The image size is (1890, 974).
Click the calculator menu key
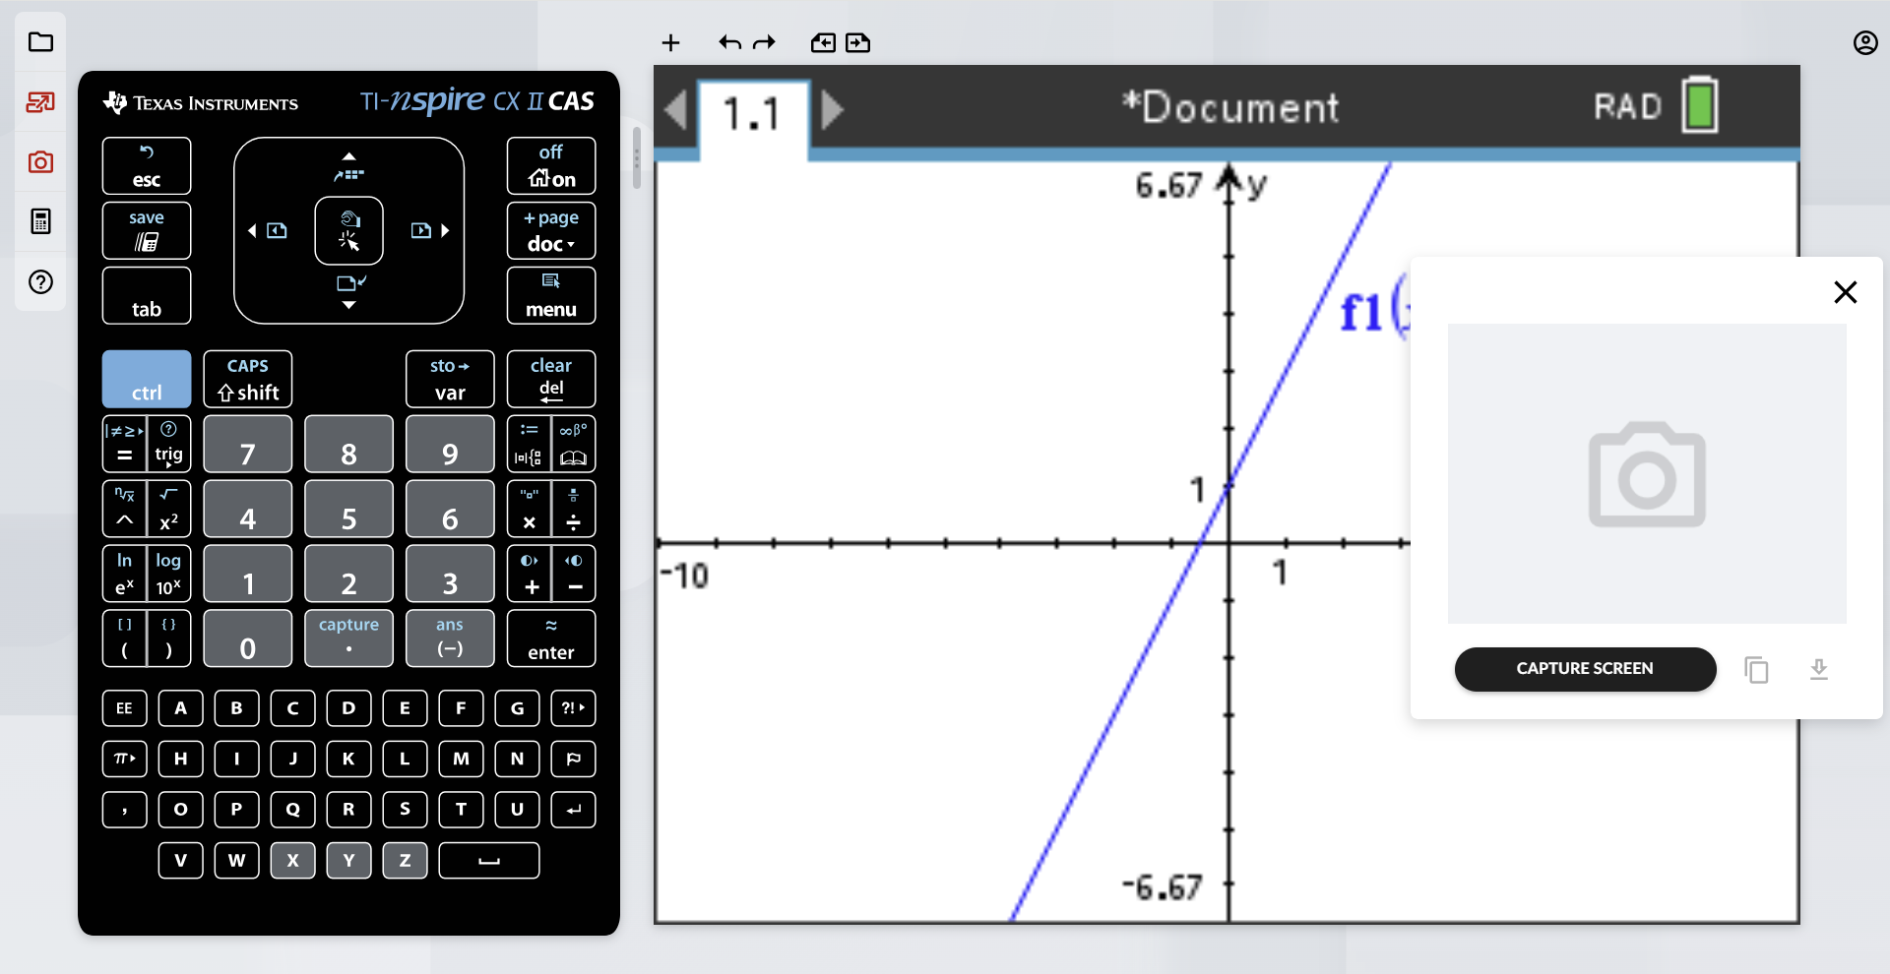coord(551,296)
